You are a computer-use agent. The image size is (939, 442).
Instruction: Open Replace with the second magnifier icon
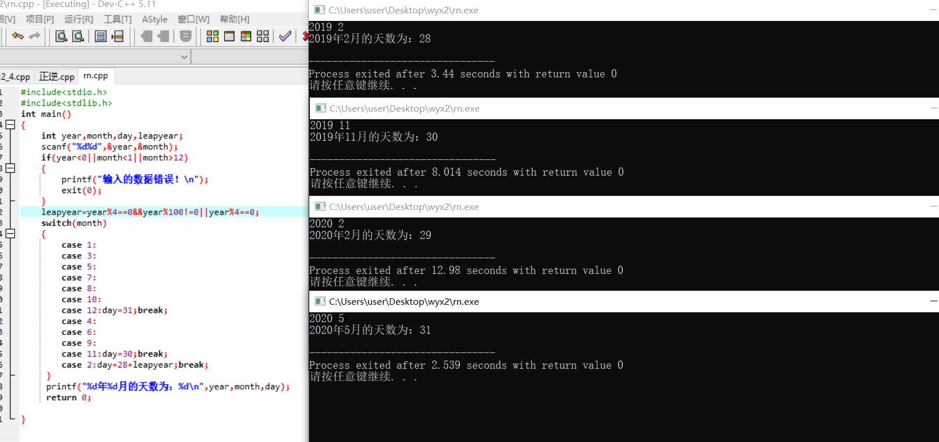click(78, 36)
